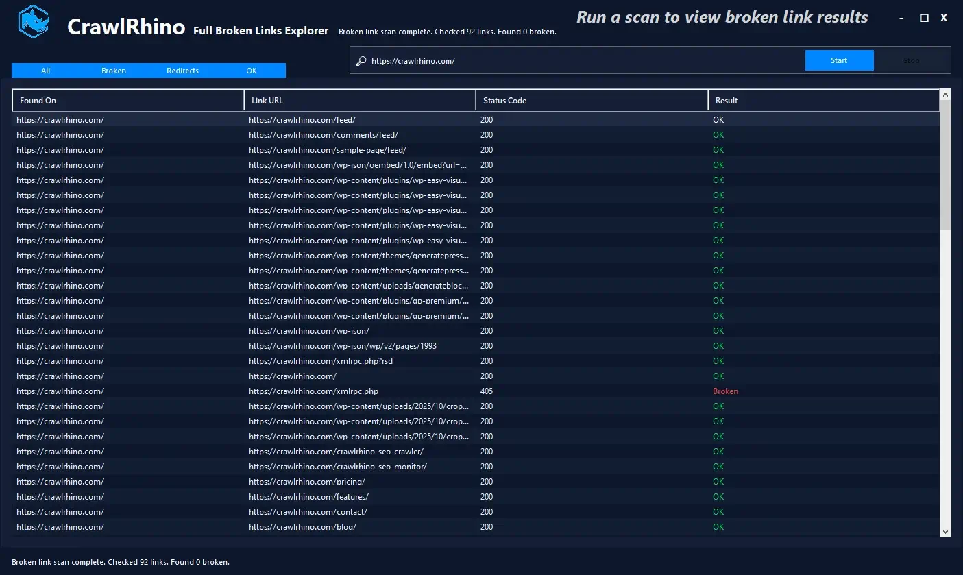Click the greyed-out Stop button
Screen dimensions: 963x575
pos(912,60)
